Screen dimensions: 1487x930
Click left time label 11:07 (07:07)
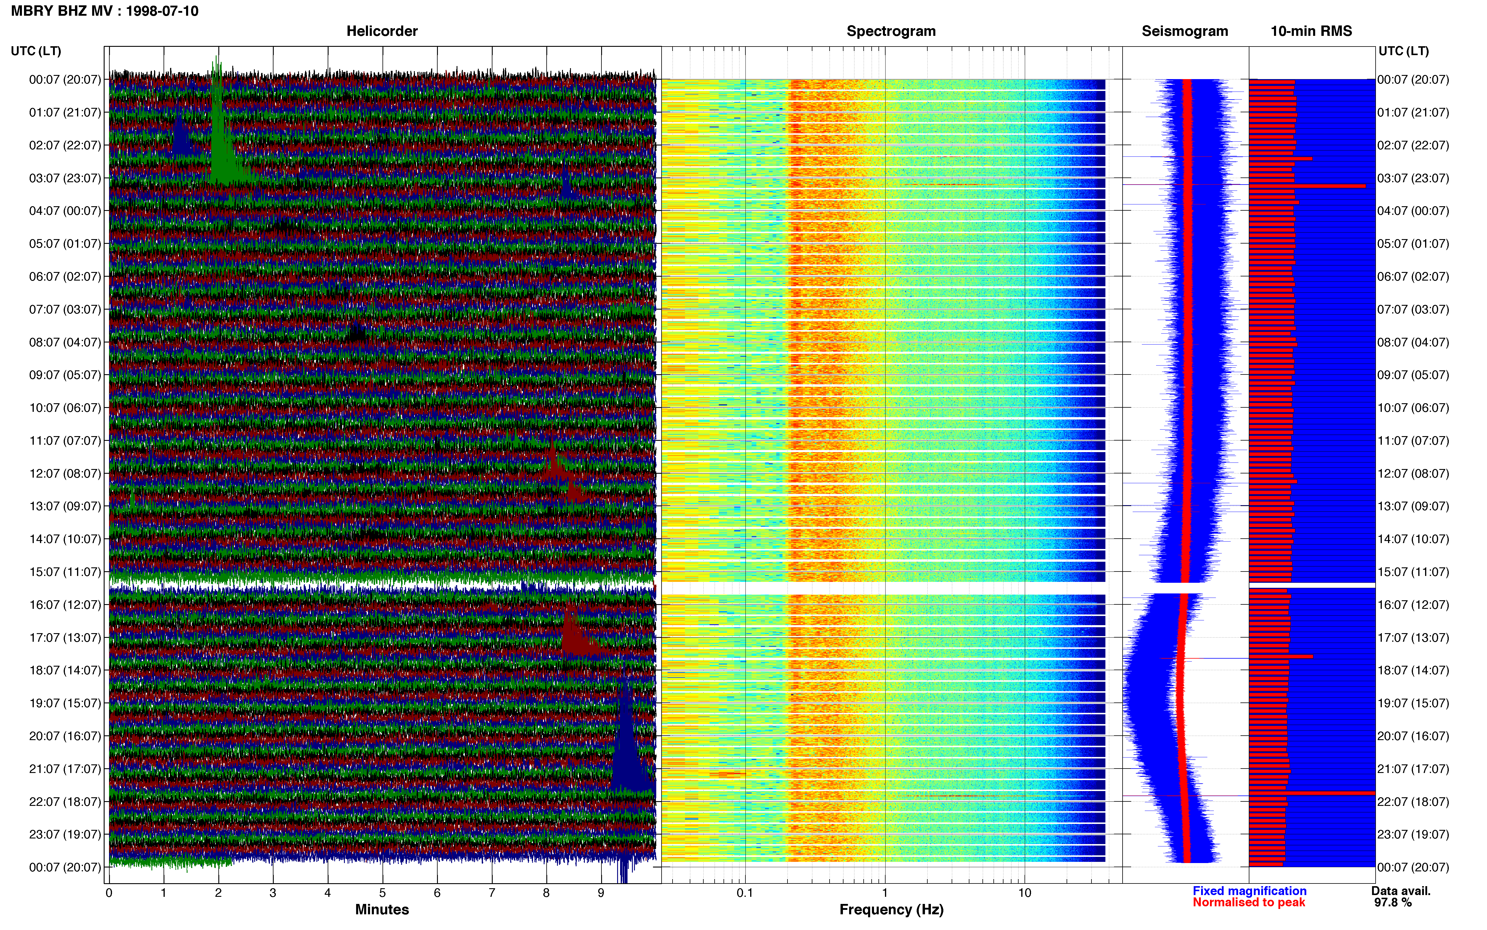pyautogui.click(x=65, y=440)
